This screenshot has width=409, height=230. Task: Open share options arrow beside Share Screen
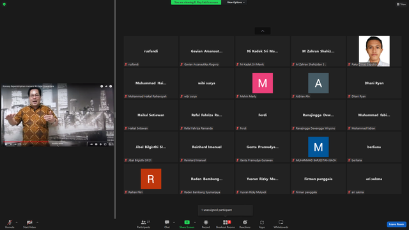pos(195,222)
